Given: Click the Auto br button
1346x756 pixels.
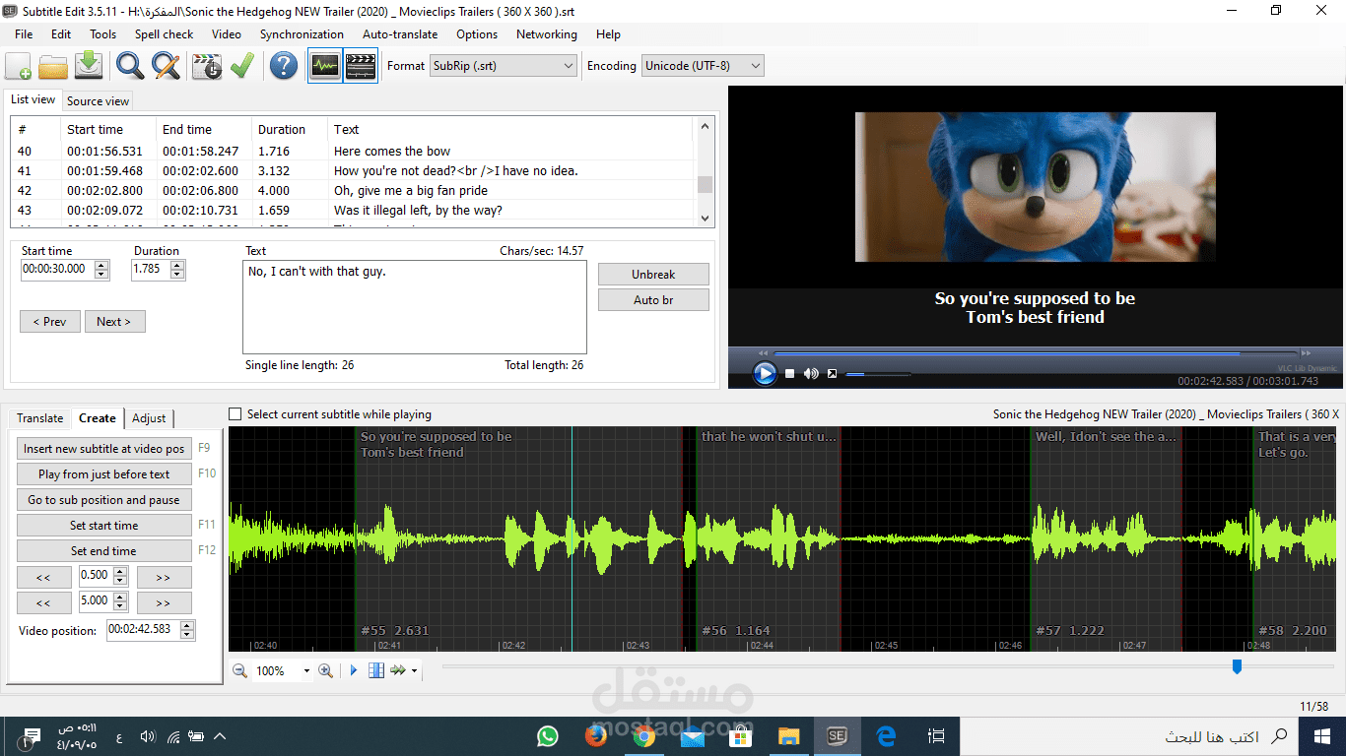Looking at the screenshot, I should (x=653, y=299).
